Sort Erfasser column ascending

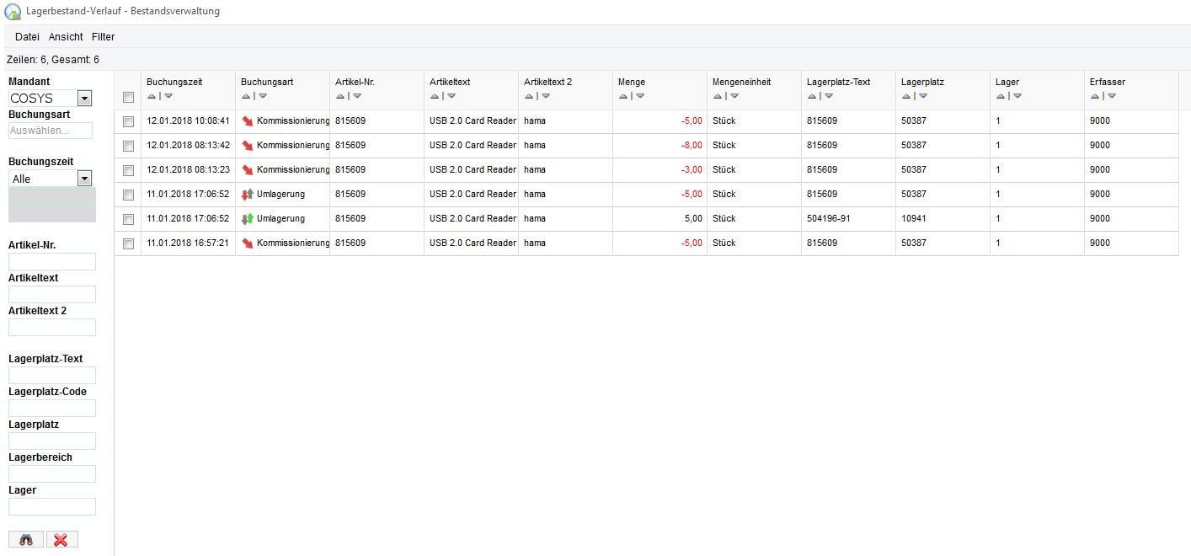[1095, 96]
